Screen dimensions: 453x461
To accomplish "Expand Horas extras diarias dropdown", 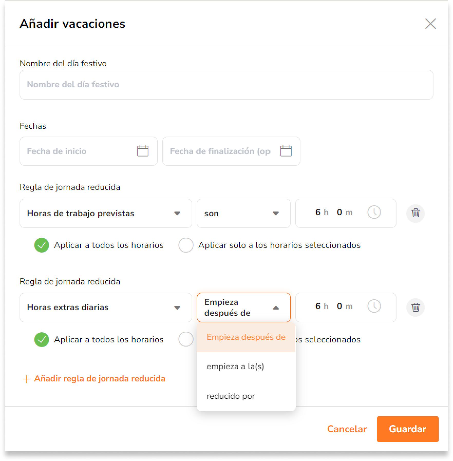I will [x=106, y=308].
